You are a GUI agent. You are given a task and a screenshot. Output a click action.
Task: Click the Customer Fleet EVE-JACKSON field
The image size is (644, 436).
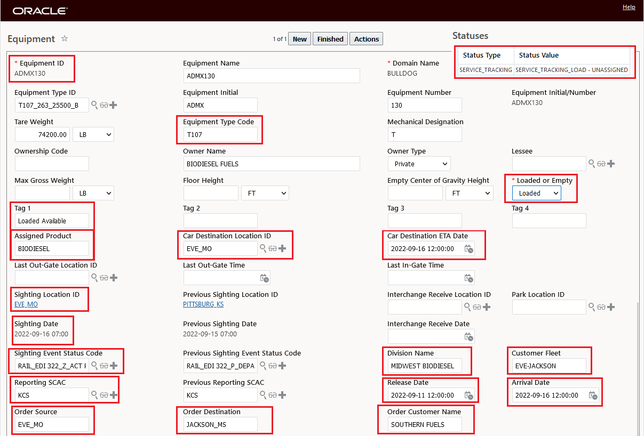click(x=549, y=366)
